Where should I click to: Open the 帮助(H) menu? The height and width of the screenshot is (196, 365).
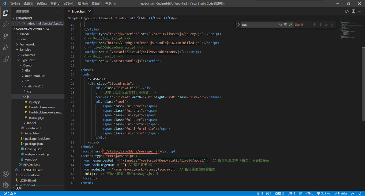pyautogui.click(x=110, y=4)
